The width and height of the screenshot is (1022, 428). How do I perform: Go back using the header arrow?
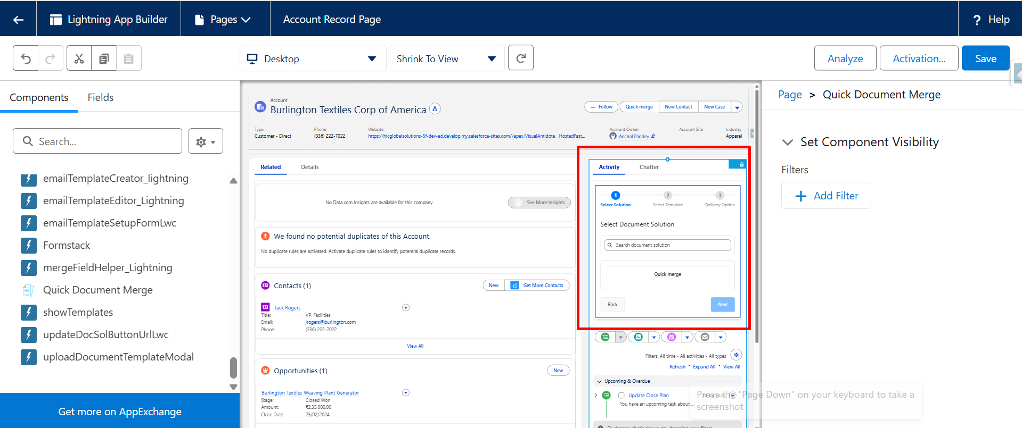click(x=18, y=20)
